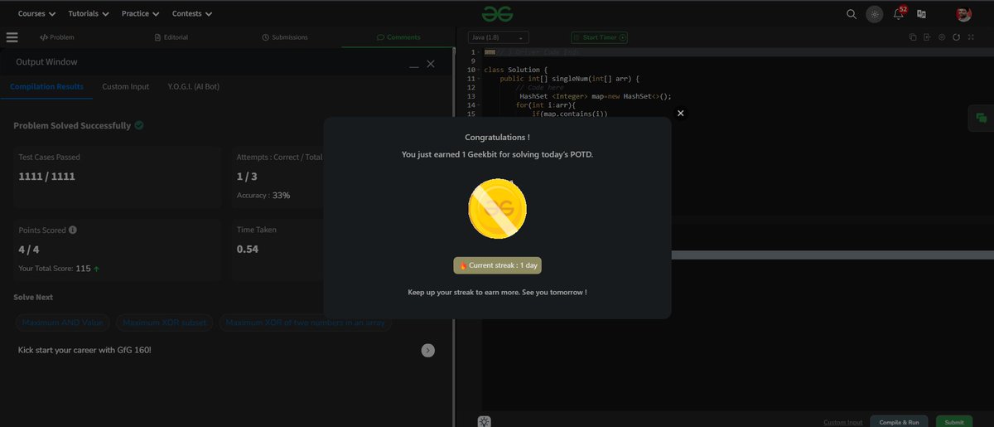The height and width of the screenshot is (427, 994).
Task: Click the Congratulations ! heading
Action: [497, 137]
